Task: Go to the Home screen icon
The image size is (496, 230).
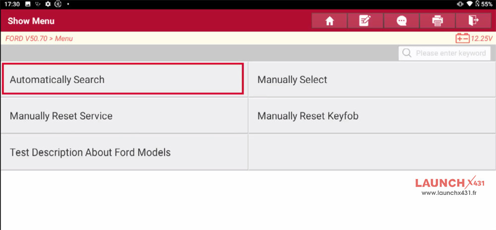Action: click(329, 21)
